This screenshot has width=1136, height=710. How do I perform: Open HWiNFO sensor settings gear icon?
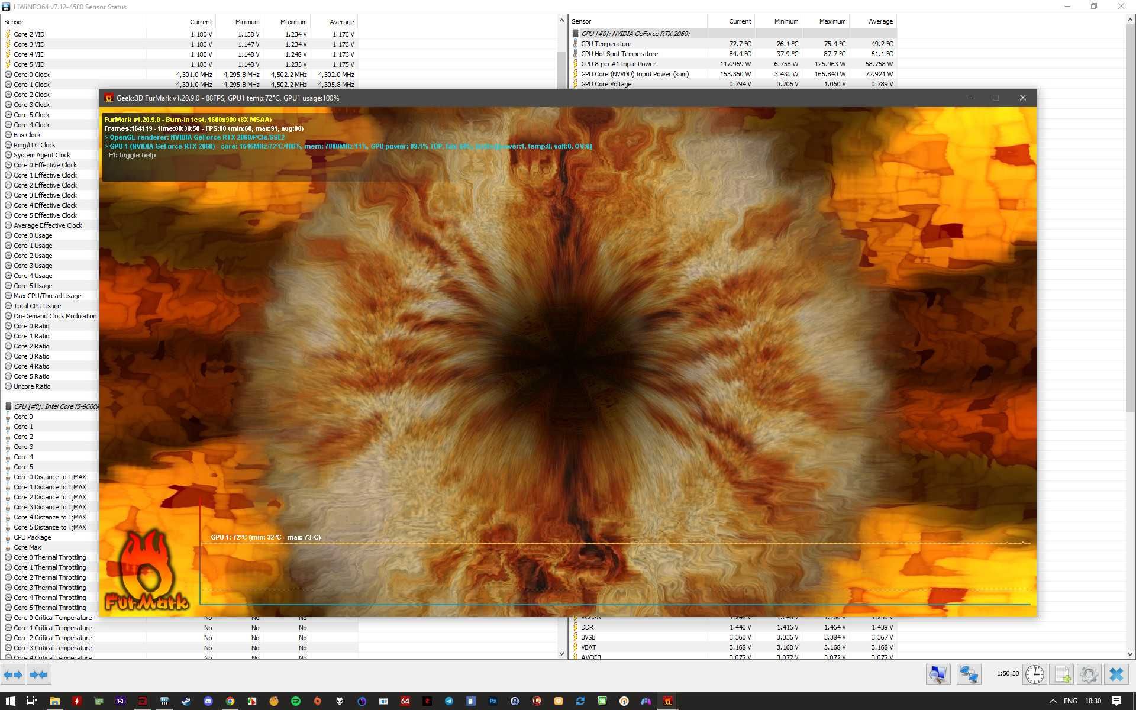(1089, 674)
